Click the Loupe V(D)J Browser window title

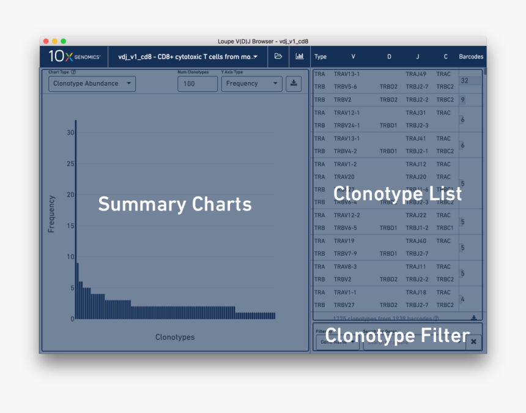262,41
